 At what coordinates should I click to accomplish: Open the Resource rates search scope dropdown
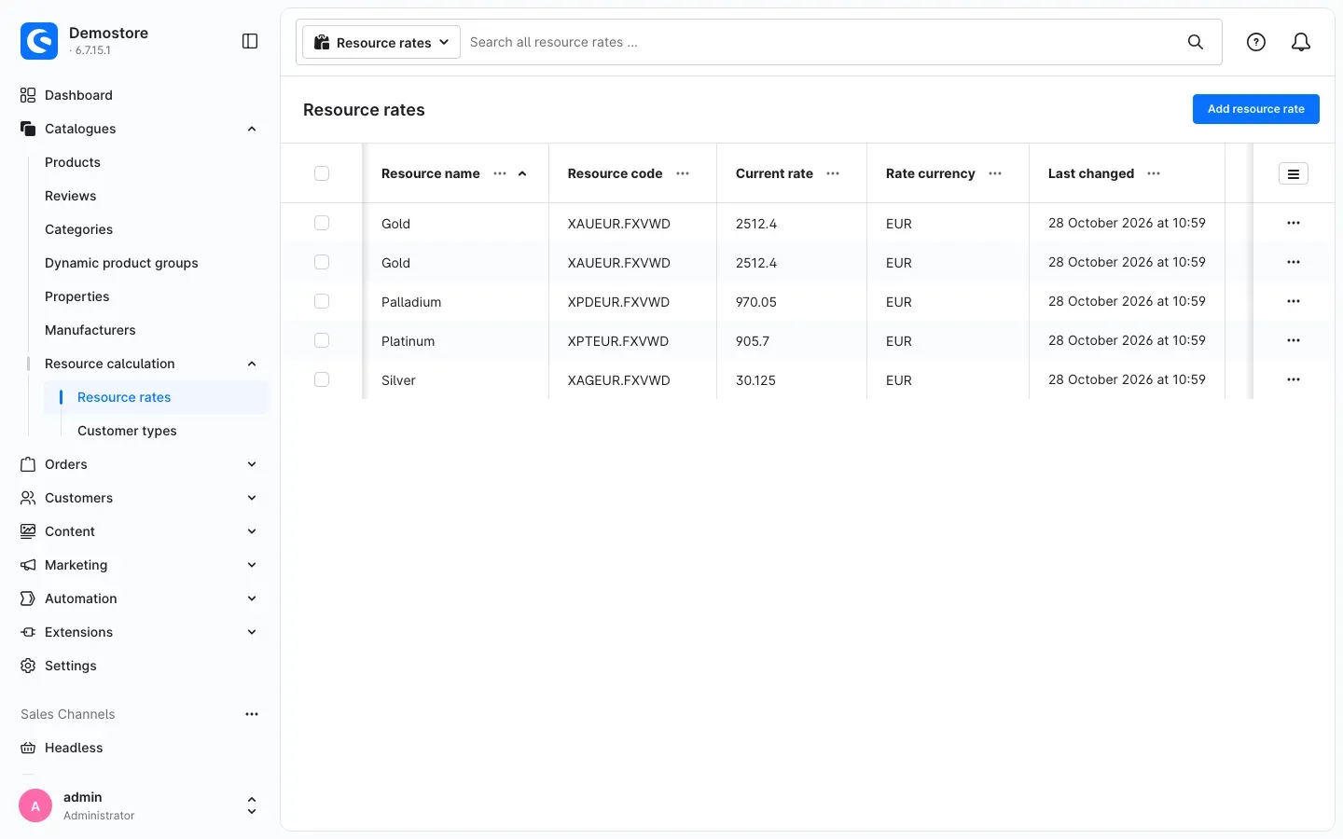(x=381, y=42)
